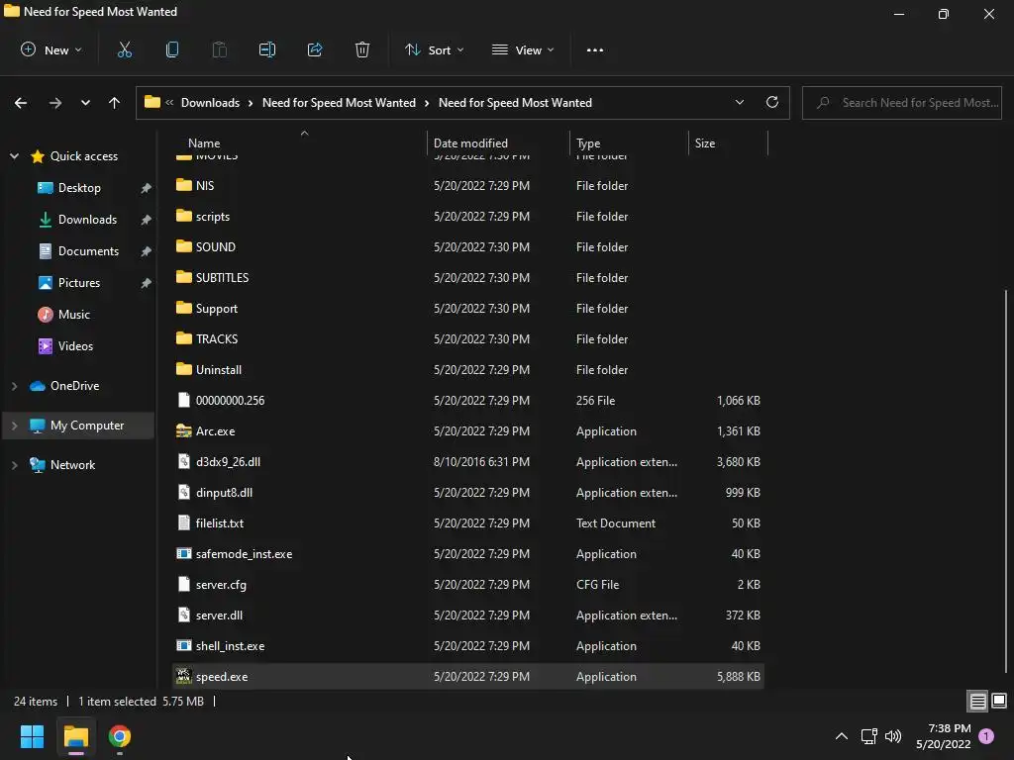Click the shell_inst.exe file icon
The image size is (1014, 760).
[183, 645]
